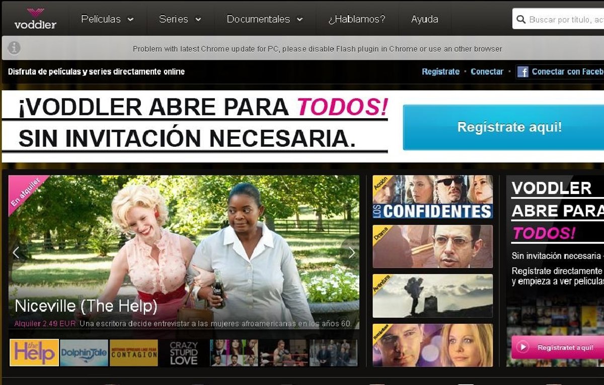Click the Conectar link
This screenshot has height=385, width=604.
coord(487,72)
